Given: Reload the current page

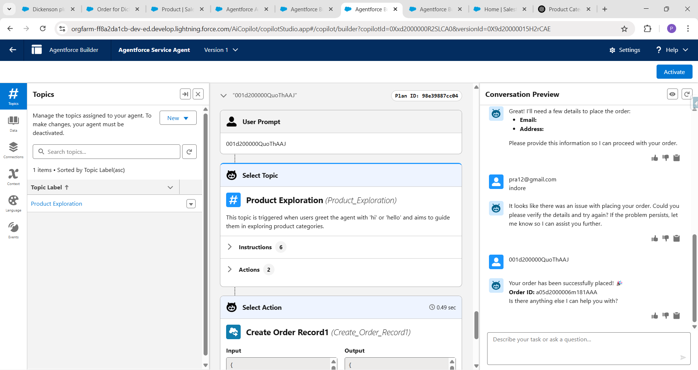Looking at the screenshot, I should (43, 29).
